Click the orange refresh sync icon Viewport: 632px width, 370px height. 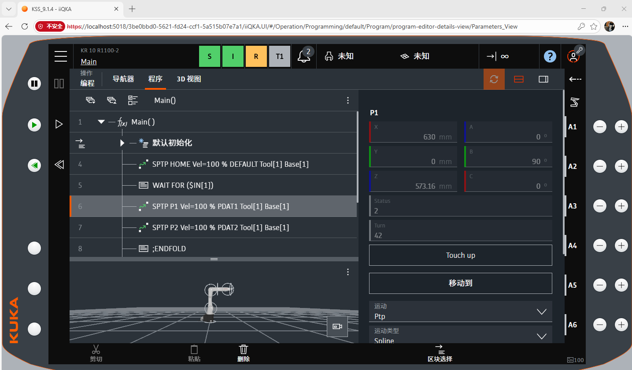494,79
